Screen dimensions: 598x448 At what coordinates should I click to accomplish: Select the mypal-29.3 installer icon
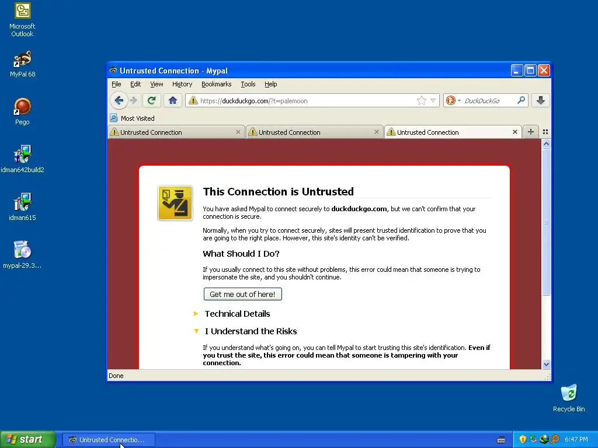pos(22,254)
